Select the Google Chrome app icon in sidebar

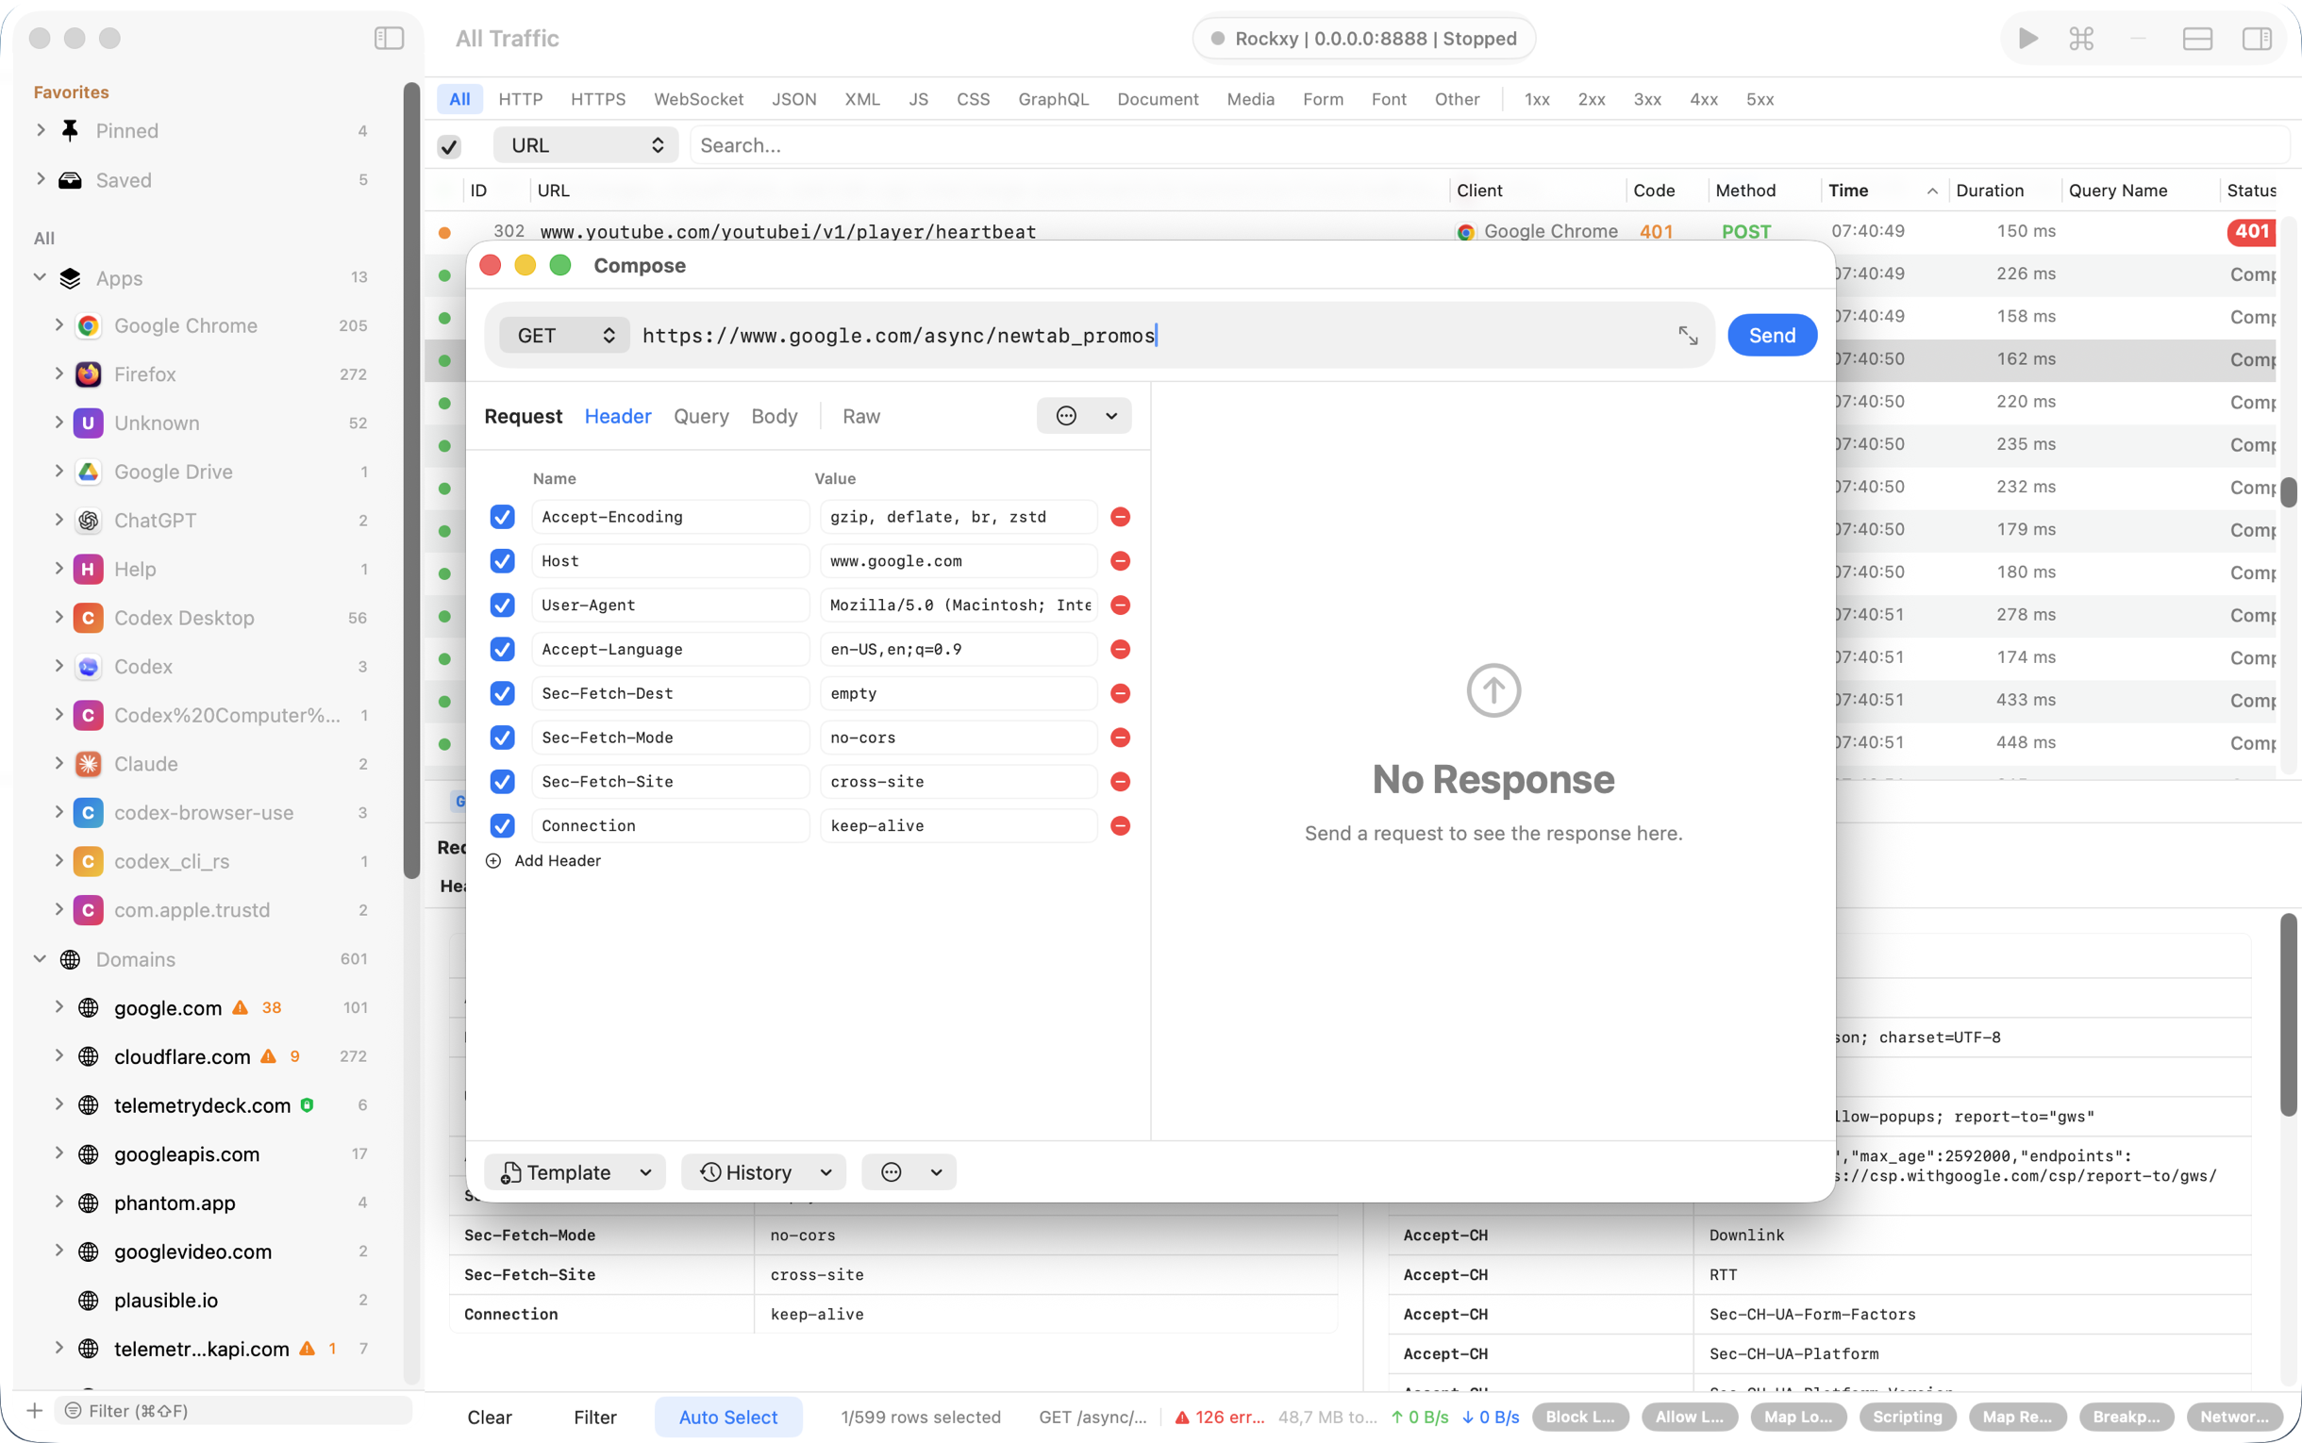pyautogui.click(x=88, y=325)
